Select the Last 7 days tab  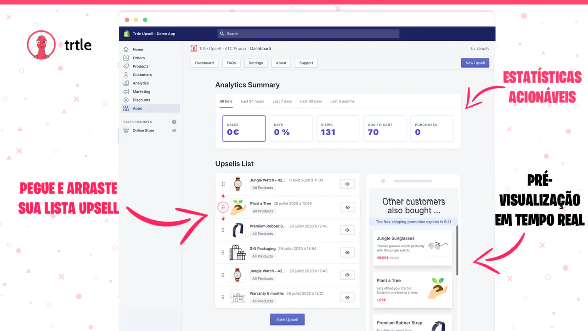click(x=282, y=101)
